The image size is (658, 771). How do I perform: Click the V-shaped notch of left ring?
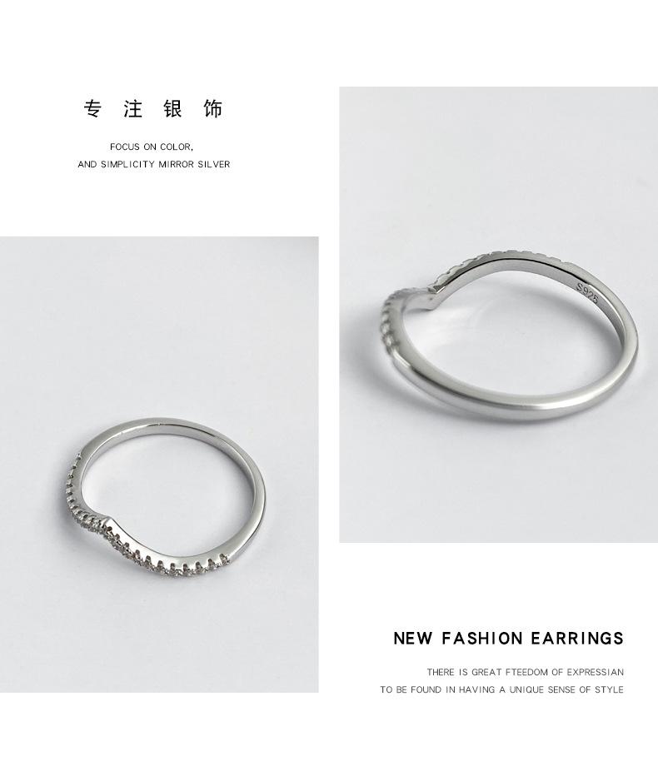click(107, 520)
